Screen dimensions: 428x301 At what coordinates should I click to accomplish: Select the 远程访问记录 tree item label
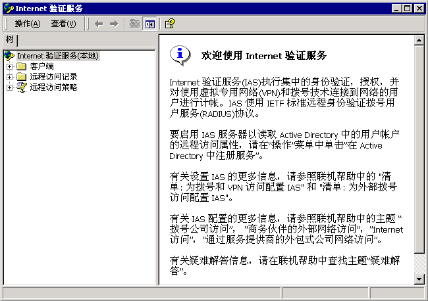[x=53, y=77]
